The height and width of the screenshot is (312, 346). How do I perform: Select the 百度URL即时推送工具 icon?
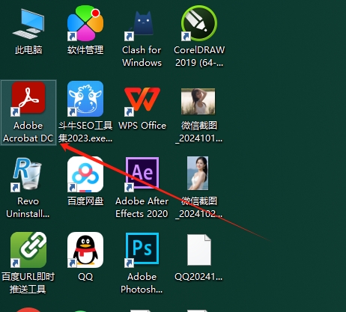click(28, 250)
